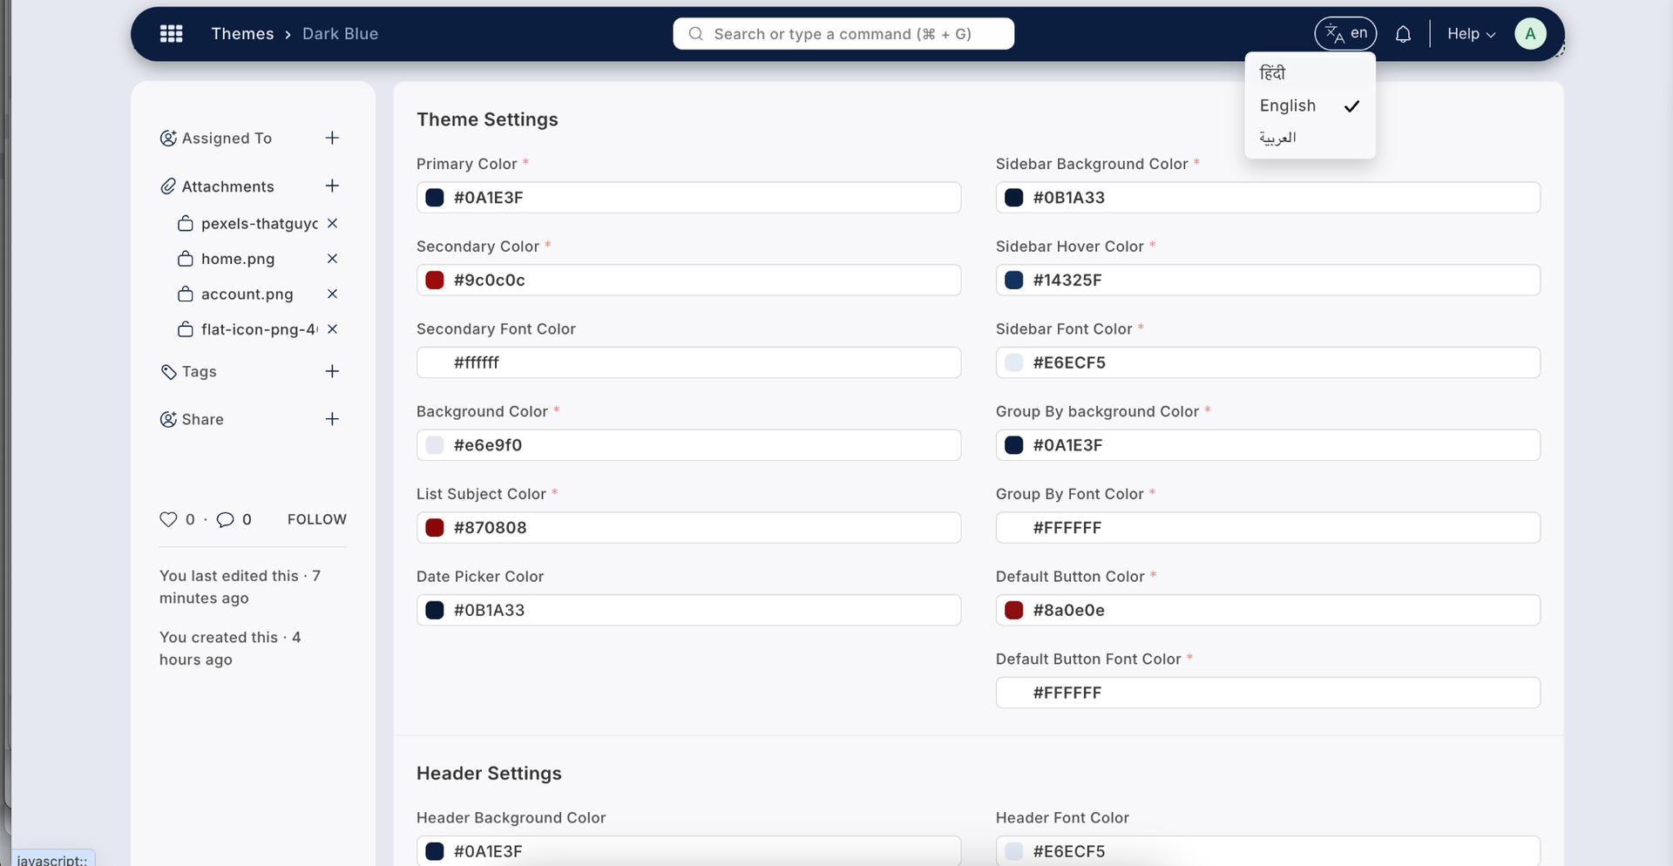
Task: Click lock icon beside home.png
Action: pos(185,259)
